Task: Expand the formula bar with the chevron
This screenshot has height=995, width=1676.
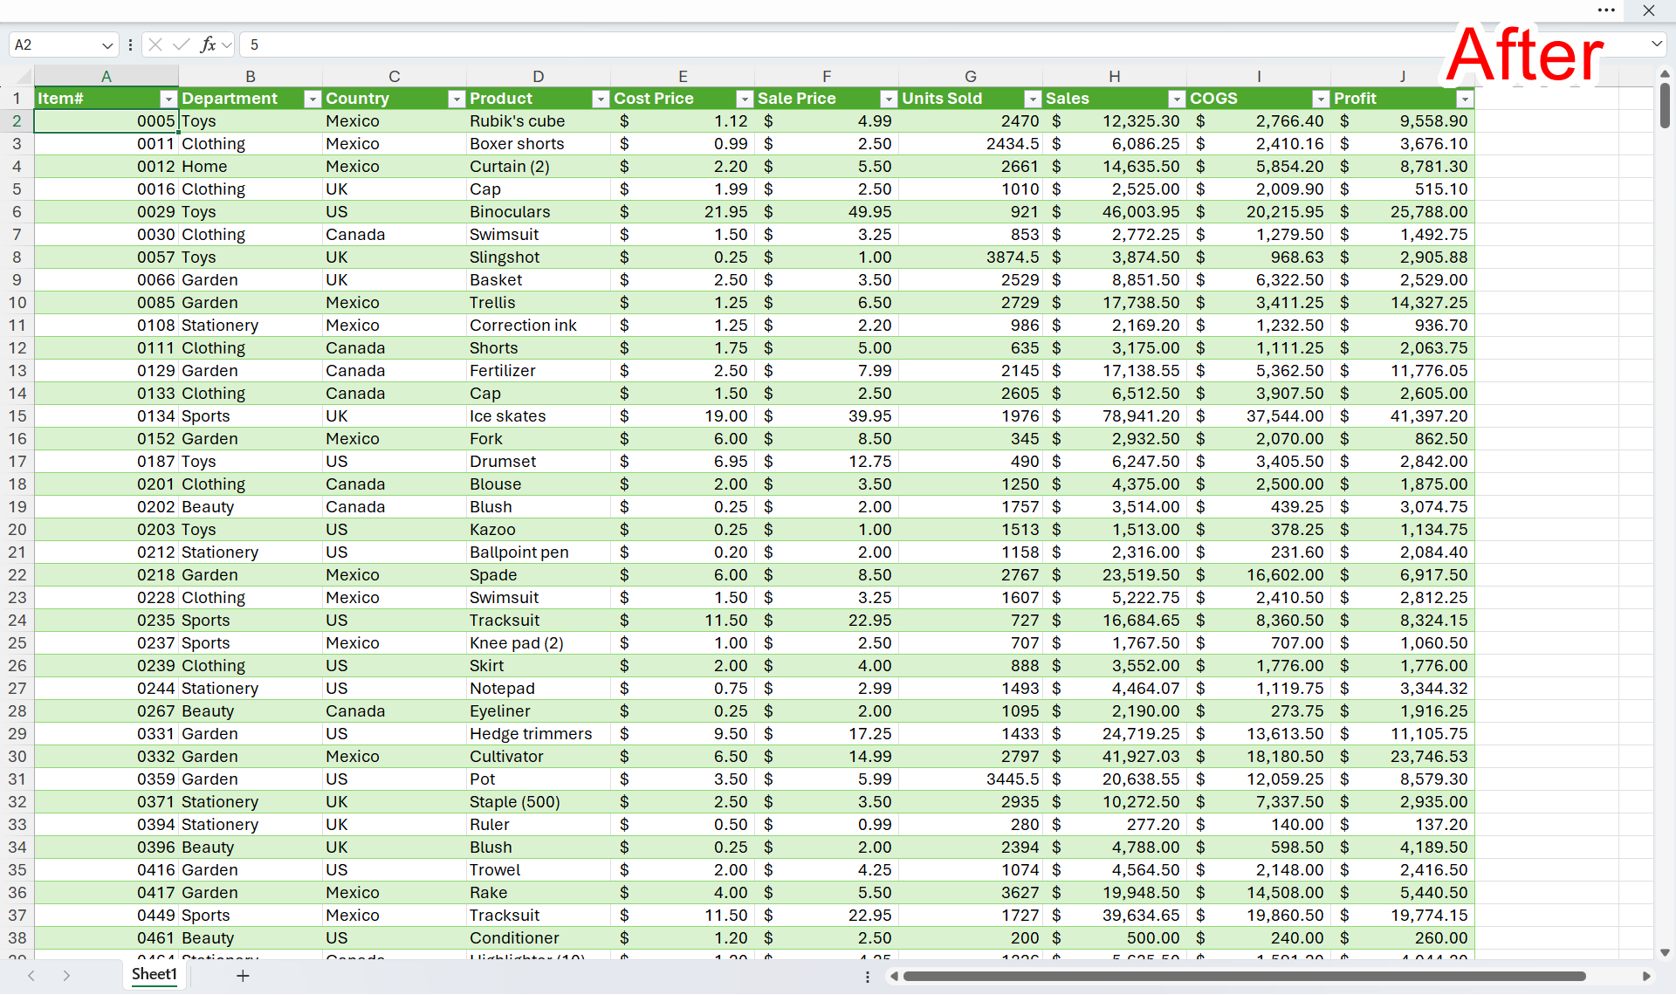Action: point(1657,44)
